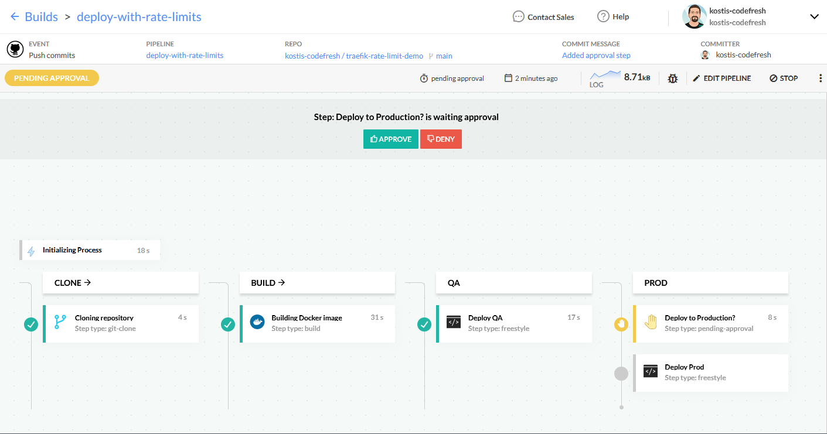Image resolution: width=827 pixels, height=434 pixels.
Task: Click the pencil icon of EDIT PIPELINE
Action: (x=696, y=78)
